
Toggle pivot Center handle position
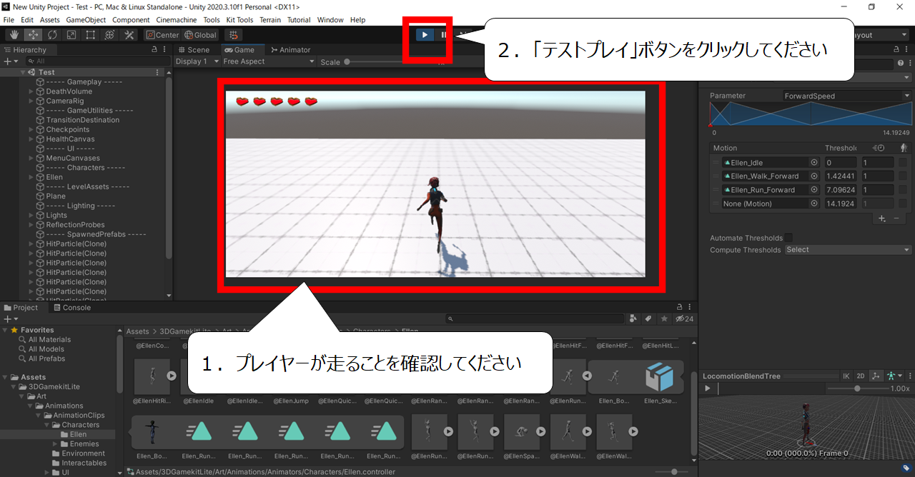[x=162, y=35]
